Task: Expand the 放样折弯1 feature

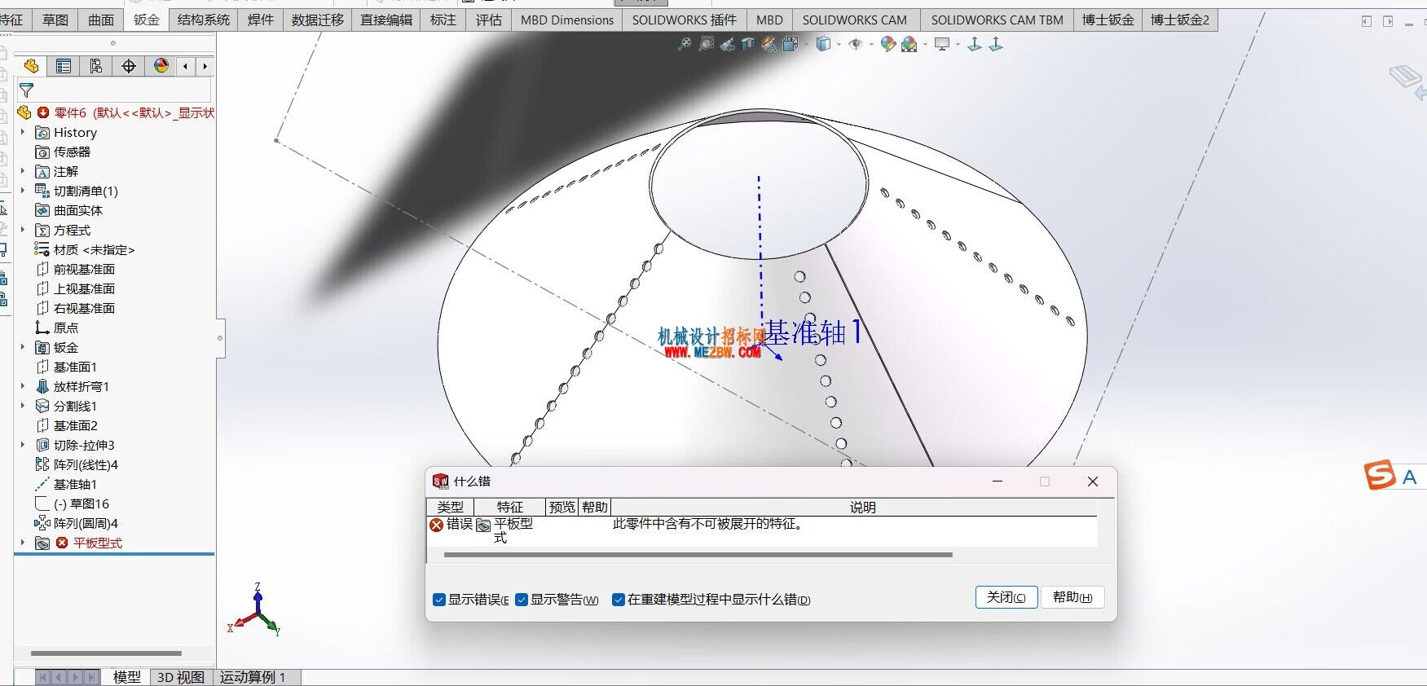Action: pos(23,386)
